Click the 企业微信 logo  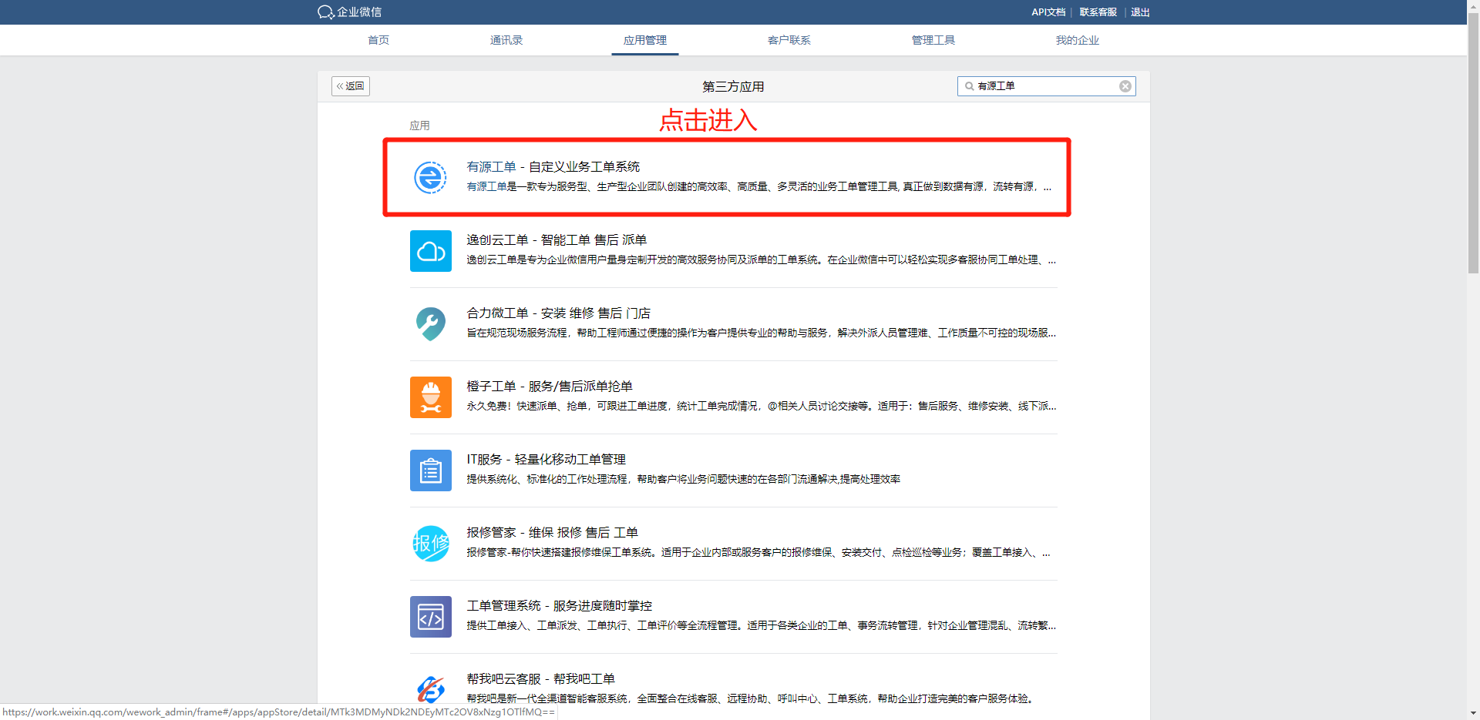[349, 12]
